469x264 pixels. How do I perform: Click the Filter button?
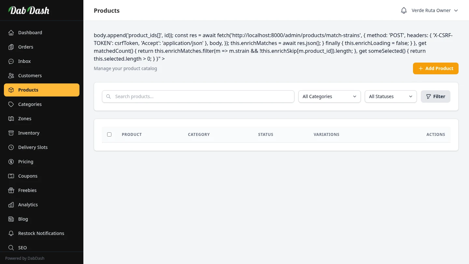tap(435, 96)
